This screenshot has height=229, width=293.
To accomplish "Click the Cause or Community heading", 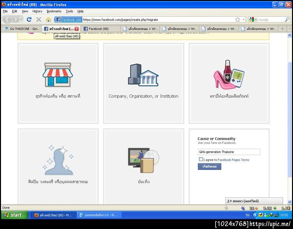I will point(216,139).
